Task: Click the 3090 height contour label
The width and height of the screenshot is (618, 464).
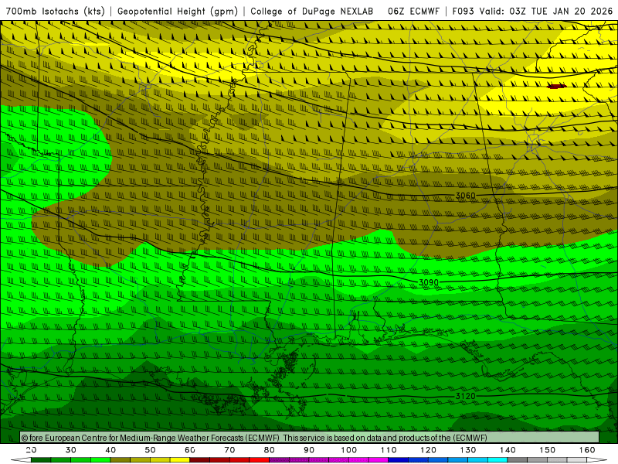Action: coord(429,282)
